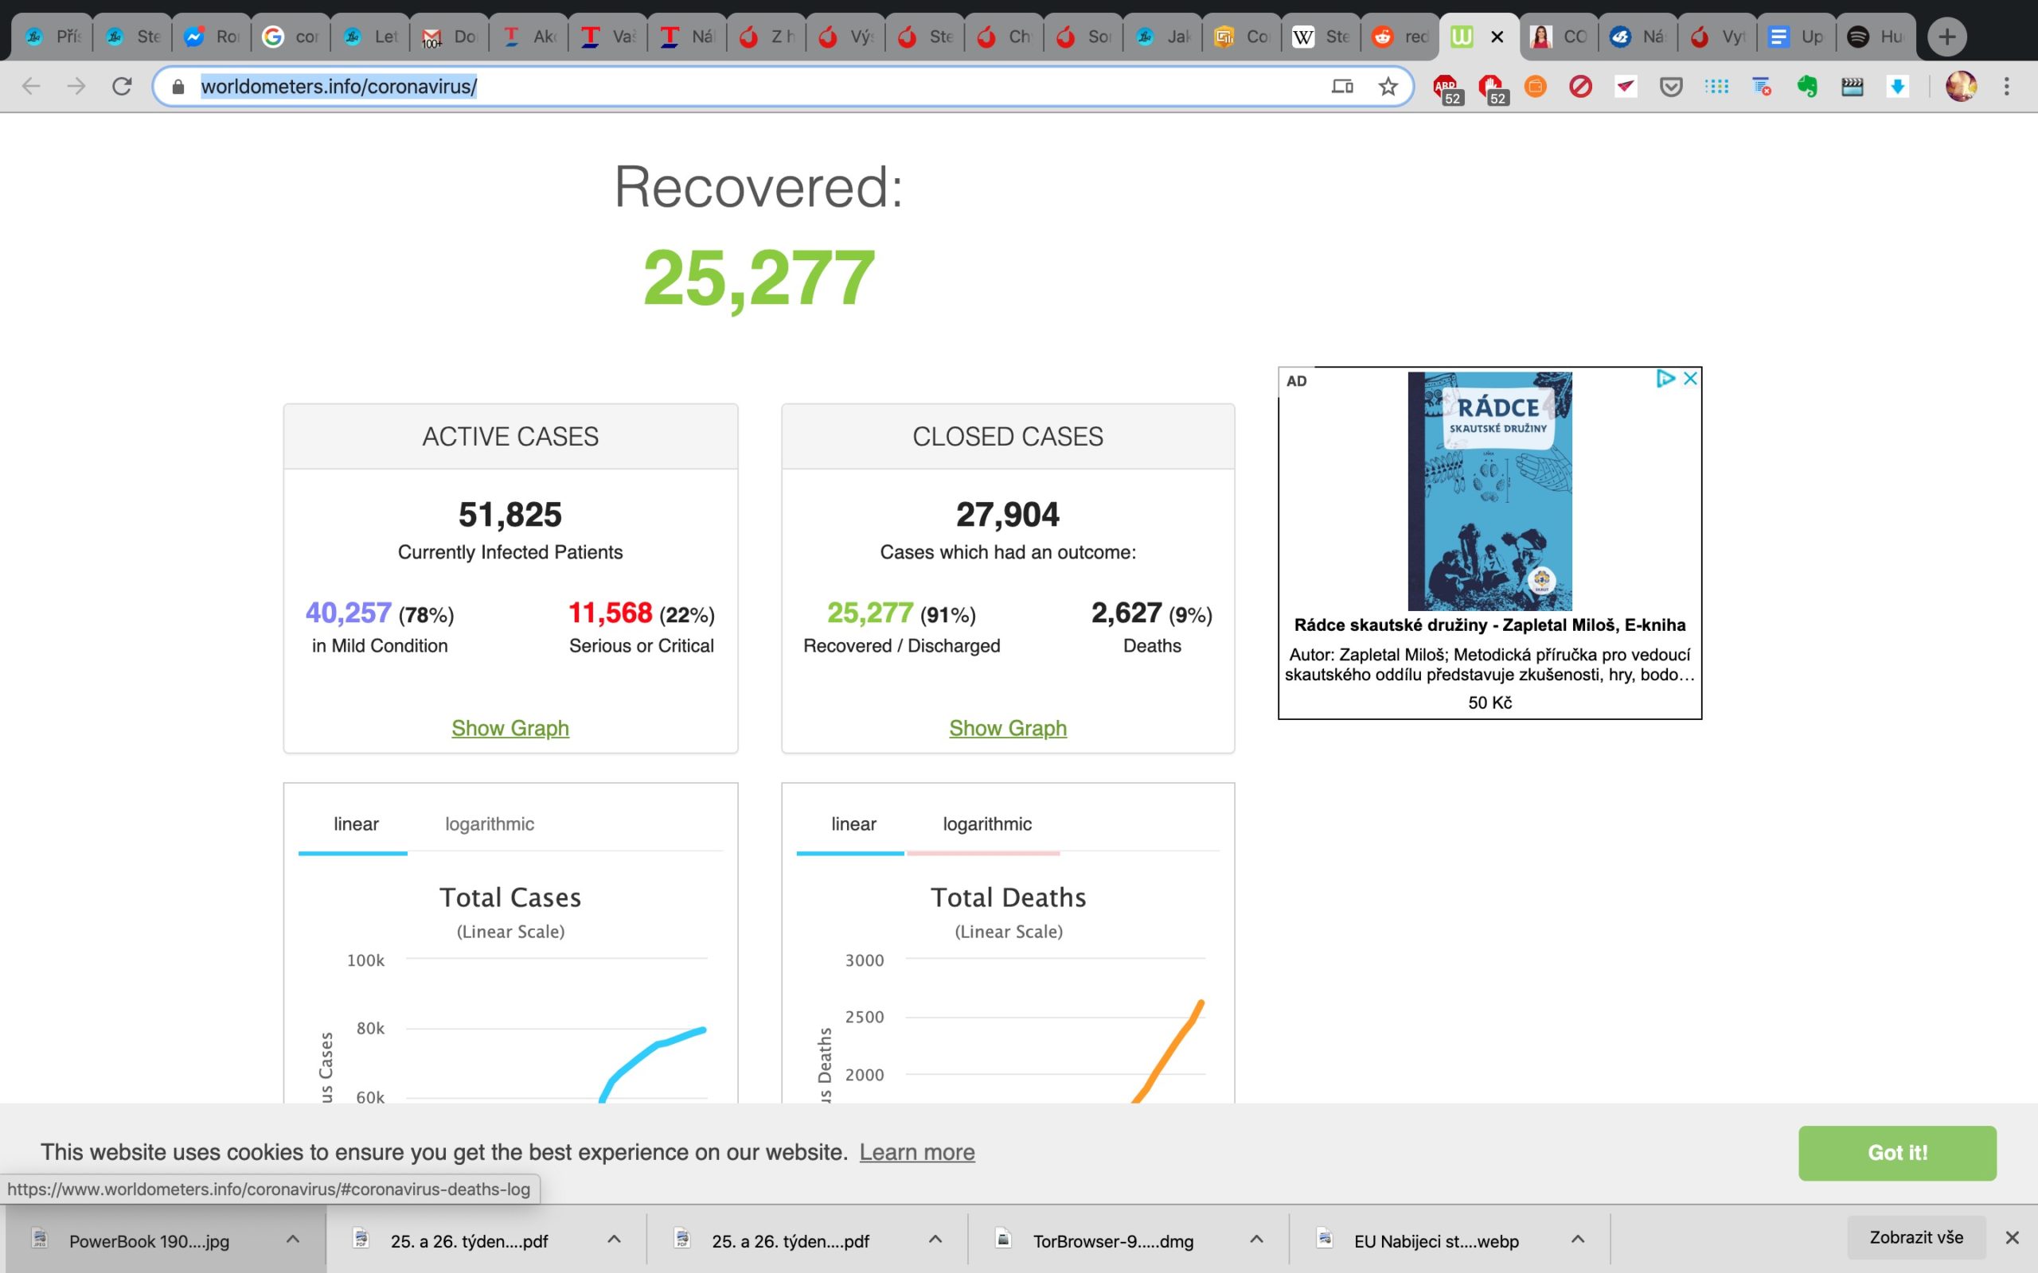Open TorBrowser dmg downloaded file

tap(1113, 1241)
